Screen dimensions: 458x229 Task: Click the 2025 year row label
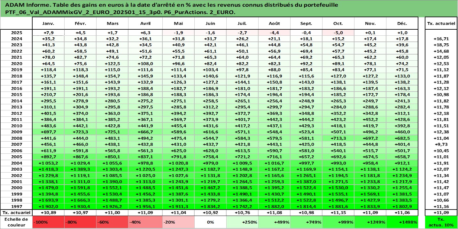click(16, 33)
